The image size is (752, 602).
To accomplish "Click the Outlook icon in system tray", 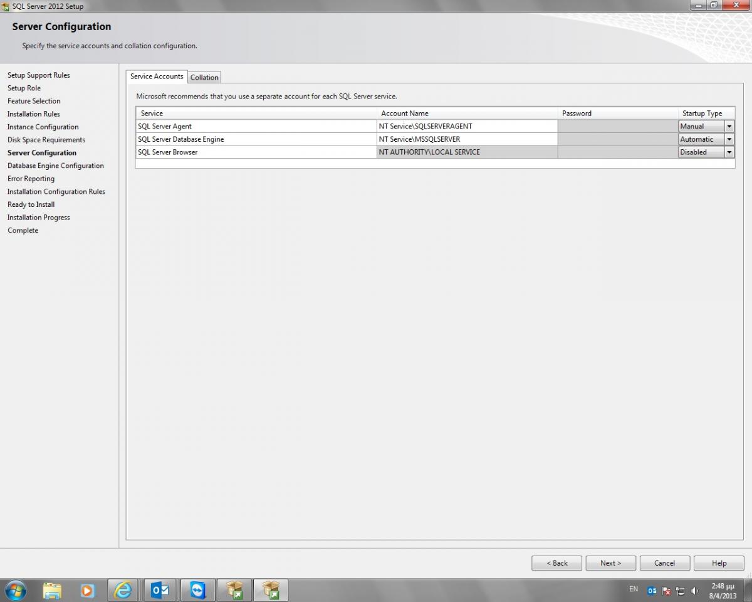I will (652, 591).
